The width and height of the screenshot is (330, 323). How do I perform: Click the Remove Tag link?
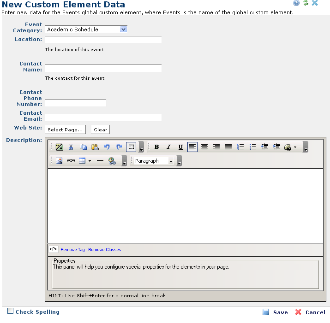(x=72, y=250)
